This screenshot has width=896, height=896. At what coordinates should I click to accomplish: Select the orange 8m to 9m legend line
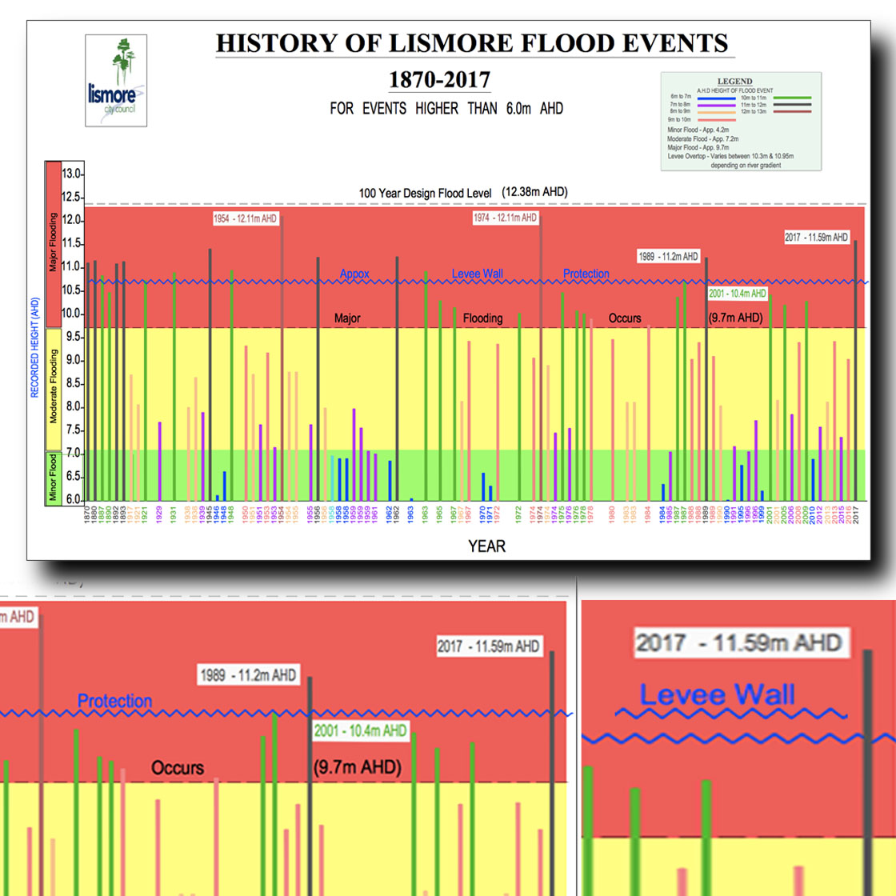click(716, 112)
